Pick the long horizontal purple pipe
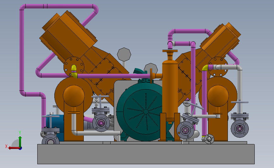 [x=113, y=76]
